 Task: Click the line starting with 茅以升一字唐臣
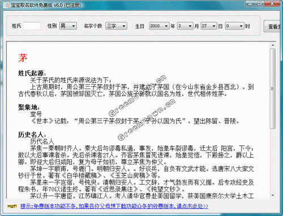[x=142, y=196]
